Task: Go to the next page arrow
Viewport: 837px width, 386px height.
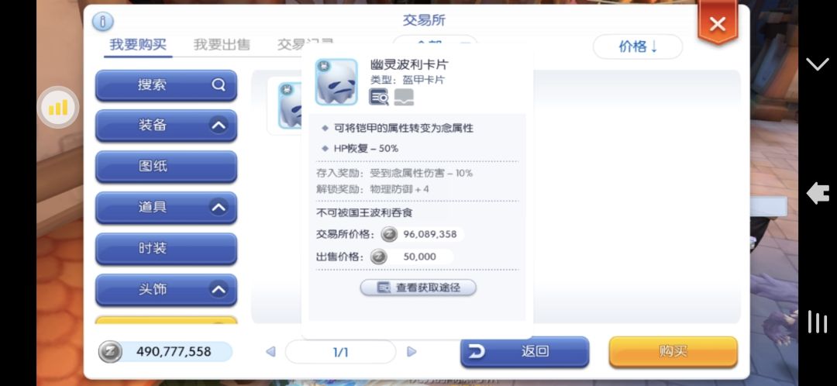Action: (x=411, y=352)
